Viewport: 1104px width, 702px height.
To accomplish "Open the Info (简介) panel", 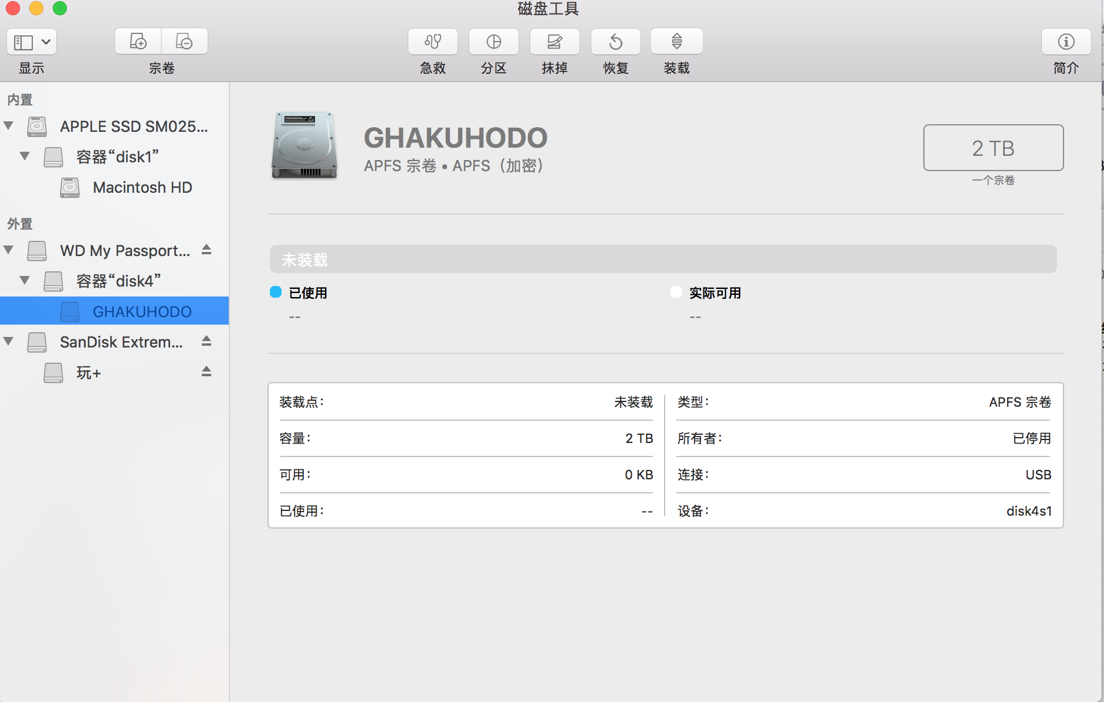I will coord(1066,42).
